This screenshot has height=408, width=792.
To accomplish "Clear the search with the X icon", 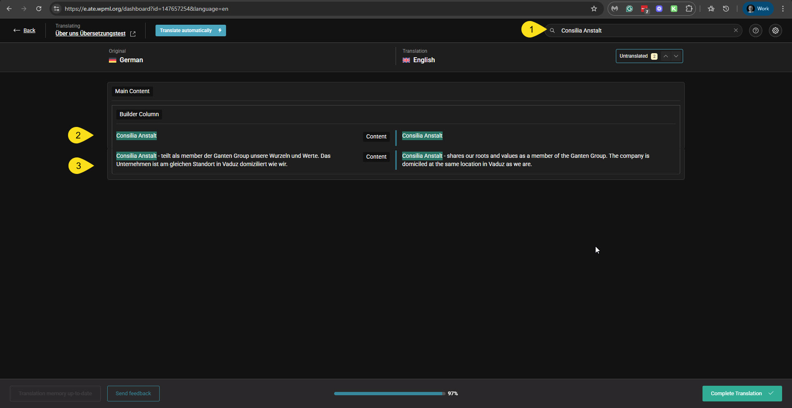I will (735, 30).
